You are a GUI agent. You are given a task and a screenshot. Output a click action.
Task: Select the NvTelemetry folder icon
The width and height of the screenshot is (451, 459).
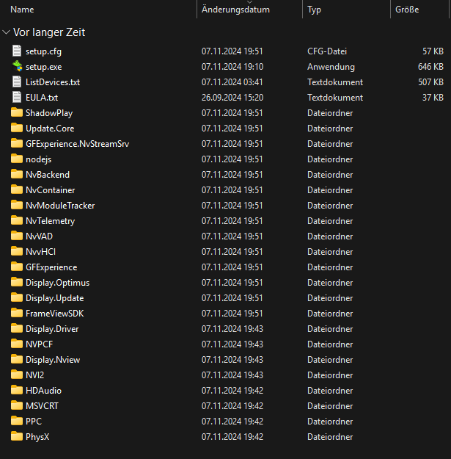click(x=17, y=221)
